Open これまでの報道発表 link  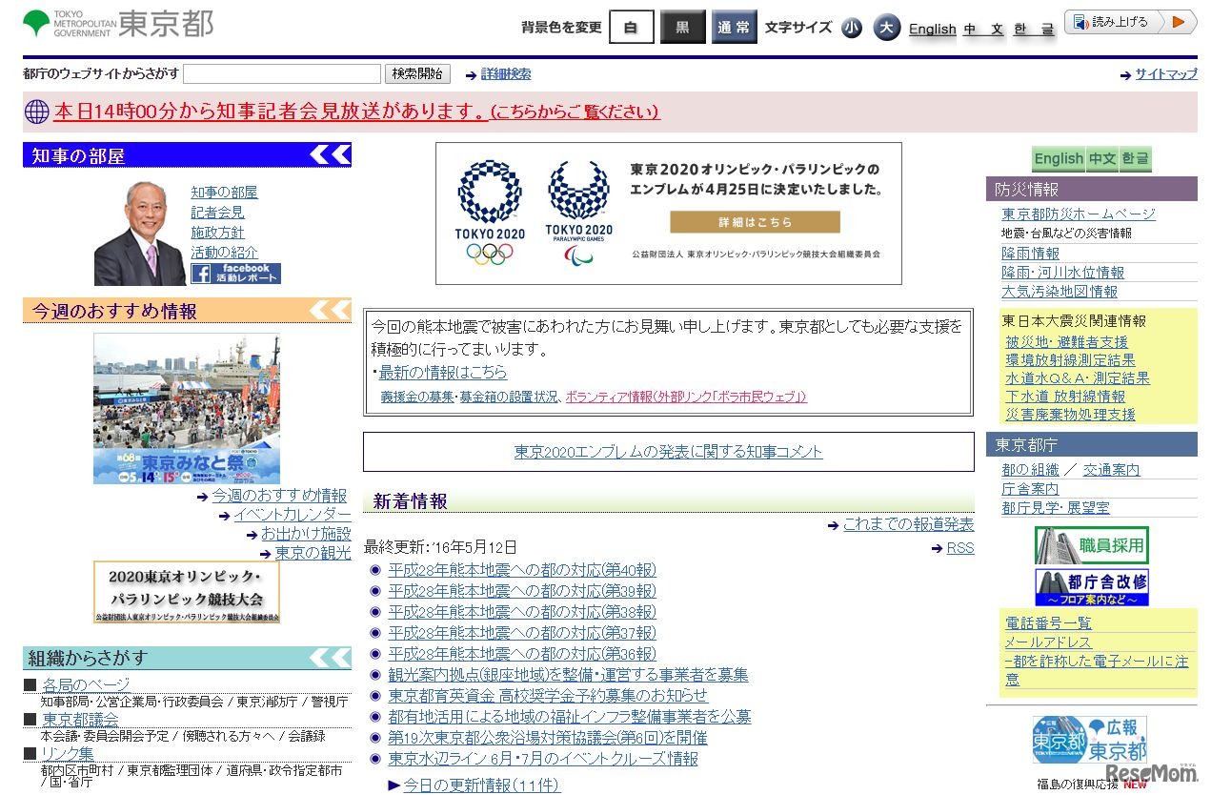pyautogui.click(x=908, y=524)
